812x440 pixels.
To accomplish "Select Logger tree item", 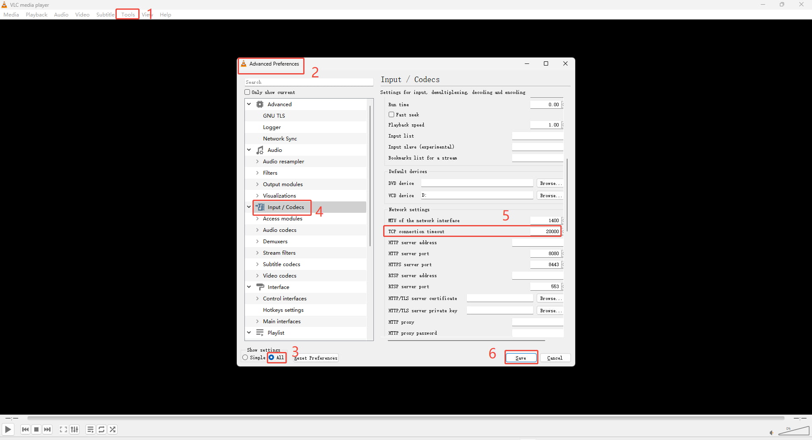I will point(272,127).
